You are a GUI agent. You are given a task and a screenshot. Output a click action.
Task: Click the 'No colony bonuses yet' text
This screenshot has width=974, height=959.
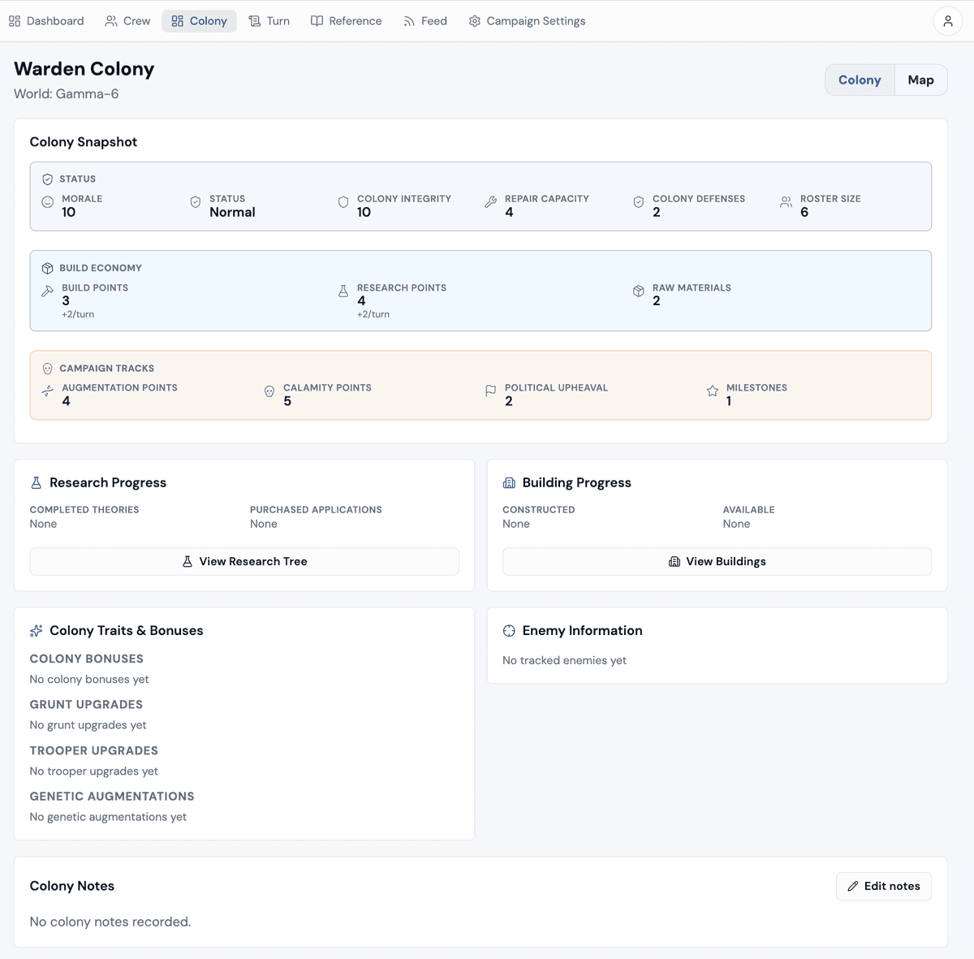89,680
